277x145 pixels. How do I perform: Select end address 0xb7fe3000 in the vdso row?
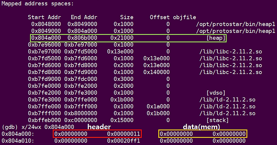click(x=81, y=93)
